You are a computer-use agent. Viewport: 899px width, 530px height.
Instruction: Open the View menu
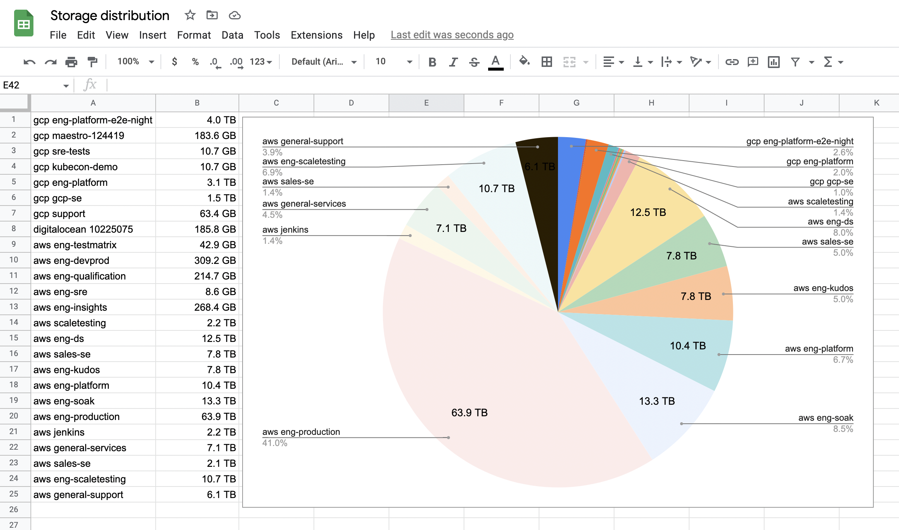click(117, 35)
